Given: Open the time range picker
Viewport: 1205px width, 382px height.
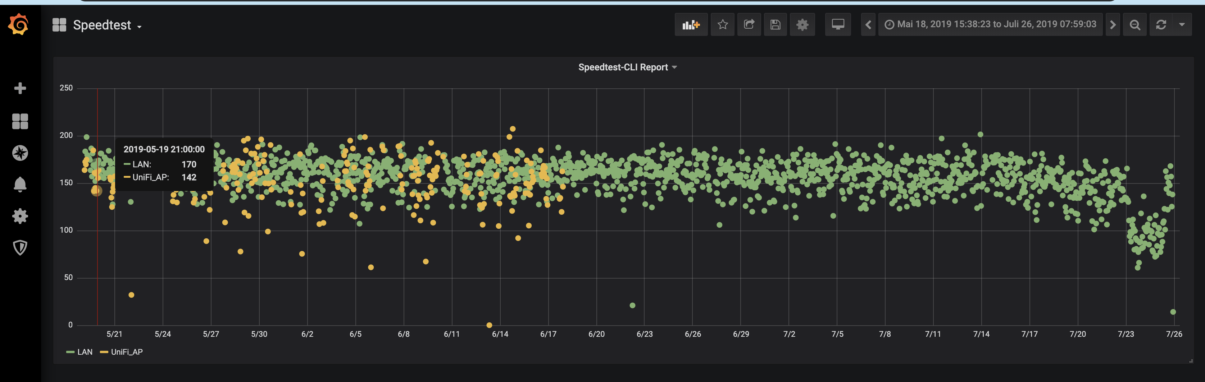Looking at the screenshot, I should [x=990, y=25].
